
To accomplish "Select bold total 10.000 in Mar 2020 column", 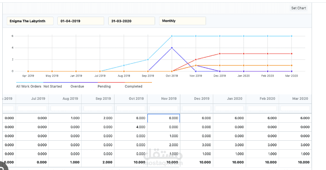I will tap(295, 162).
